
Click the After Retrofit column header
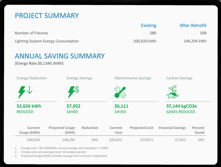[x=193, y=25]
